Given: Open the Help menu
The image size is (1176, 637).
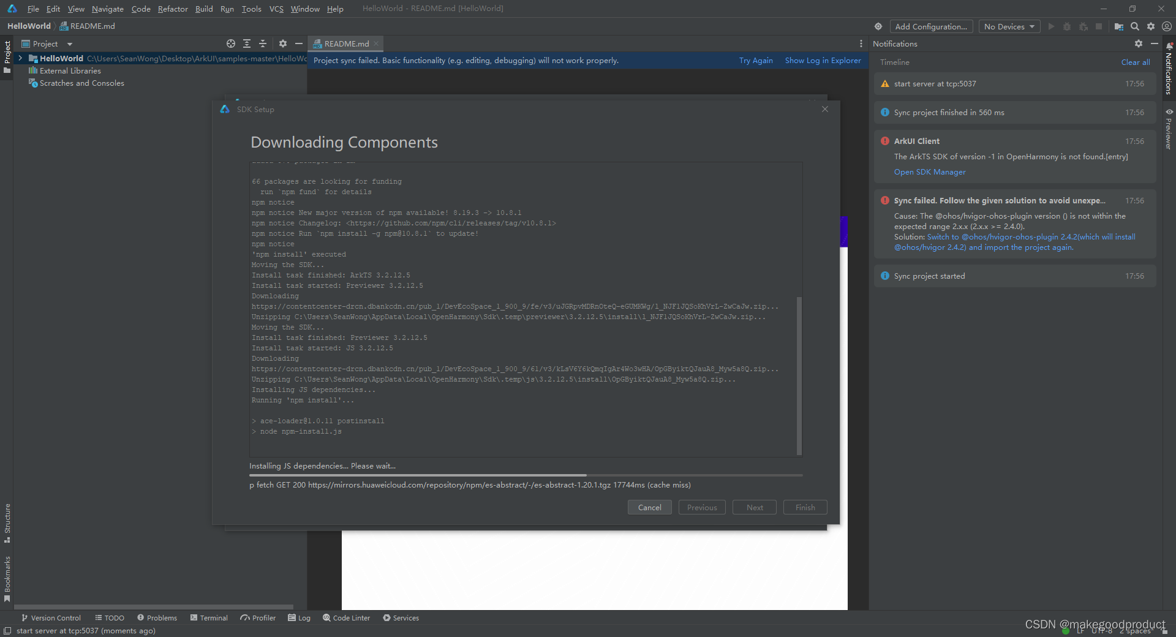Looking at the screenshot, I should click(335, 9).
